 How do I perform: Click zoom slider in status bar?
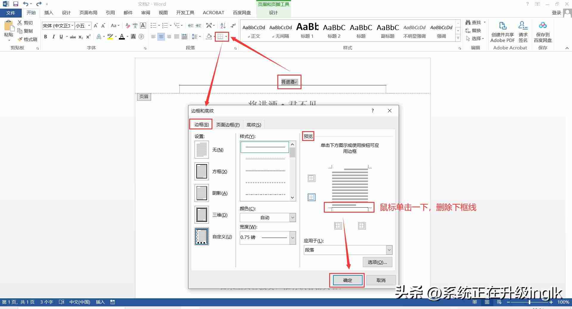[x=529, y=302]
